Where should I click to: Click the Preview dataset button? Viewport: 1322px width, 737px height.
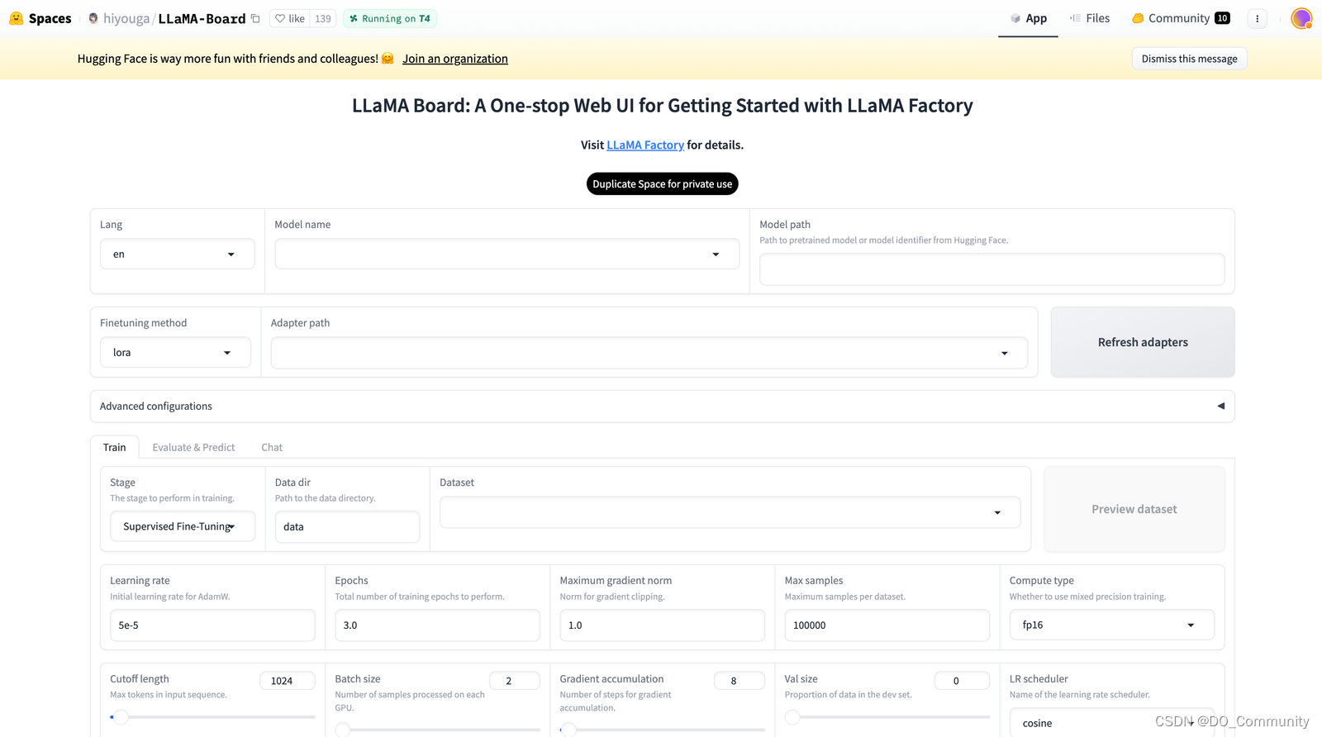[1134, 509]
